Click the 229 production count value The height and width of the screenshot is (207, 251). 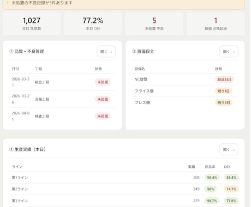click(196, 200)
